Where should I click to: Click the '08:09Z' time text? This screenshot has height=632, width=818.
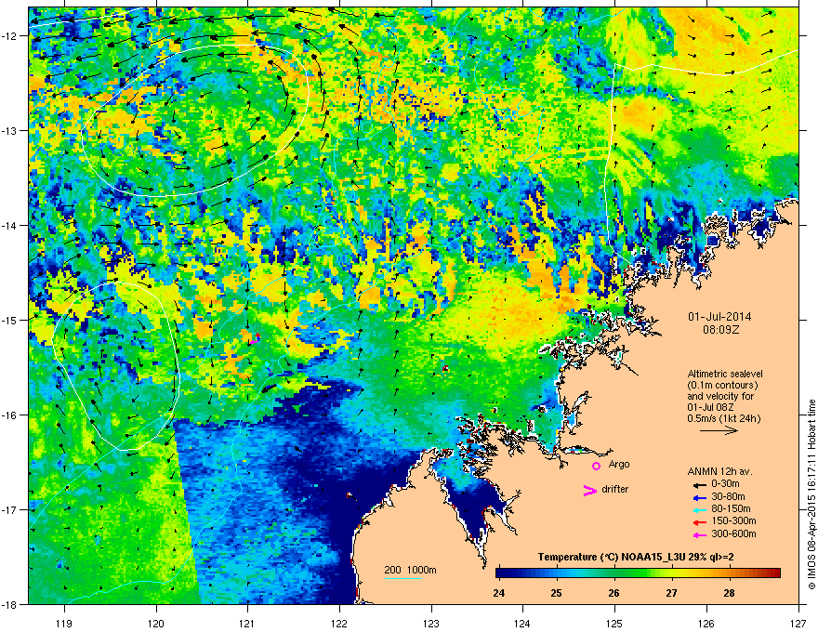(x=720, y=330)
